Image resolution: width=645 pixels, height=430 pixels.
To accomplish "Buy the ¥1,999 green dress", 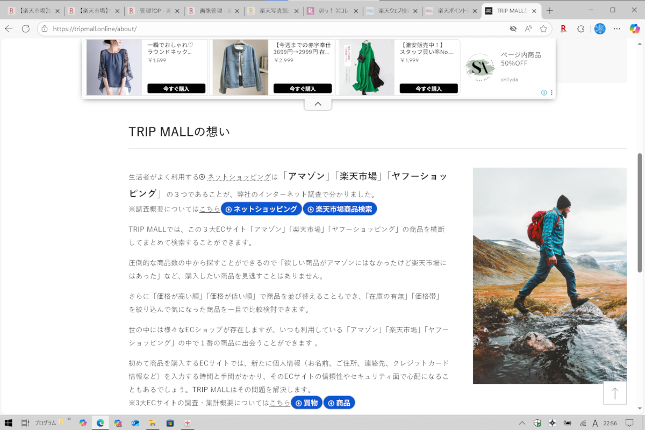I will 428,89.
